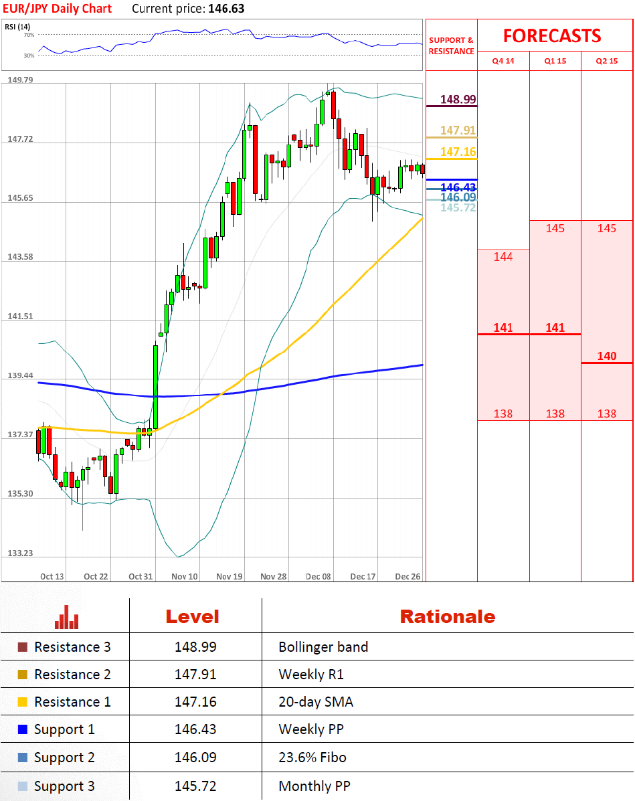The height and width of the screenshot is (801, 635).
Task: Click the 145.72 level table cell
Action: tap(195, 786)
